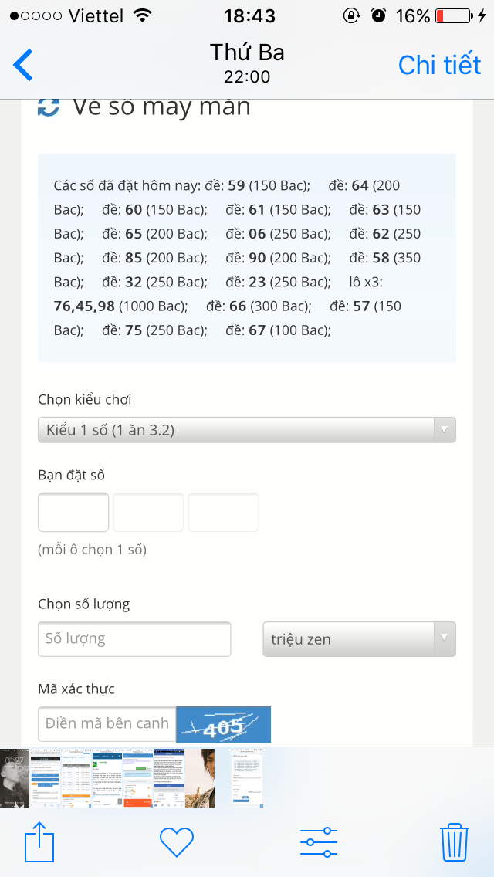Screen dimensions: 494x877
Task: Click the Số lượng input field
Action: [134, 638]
